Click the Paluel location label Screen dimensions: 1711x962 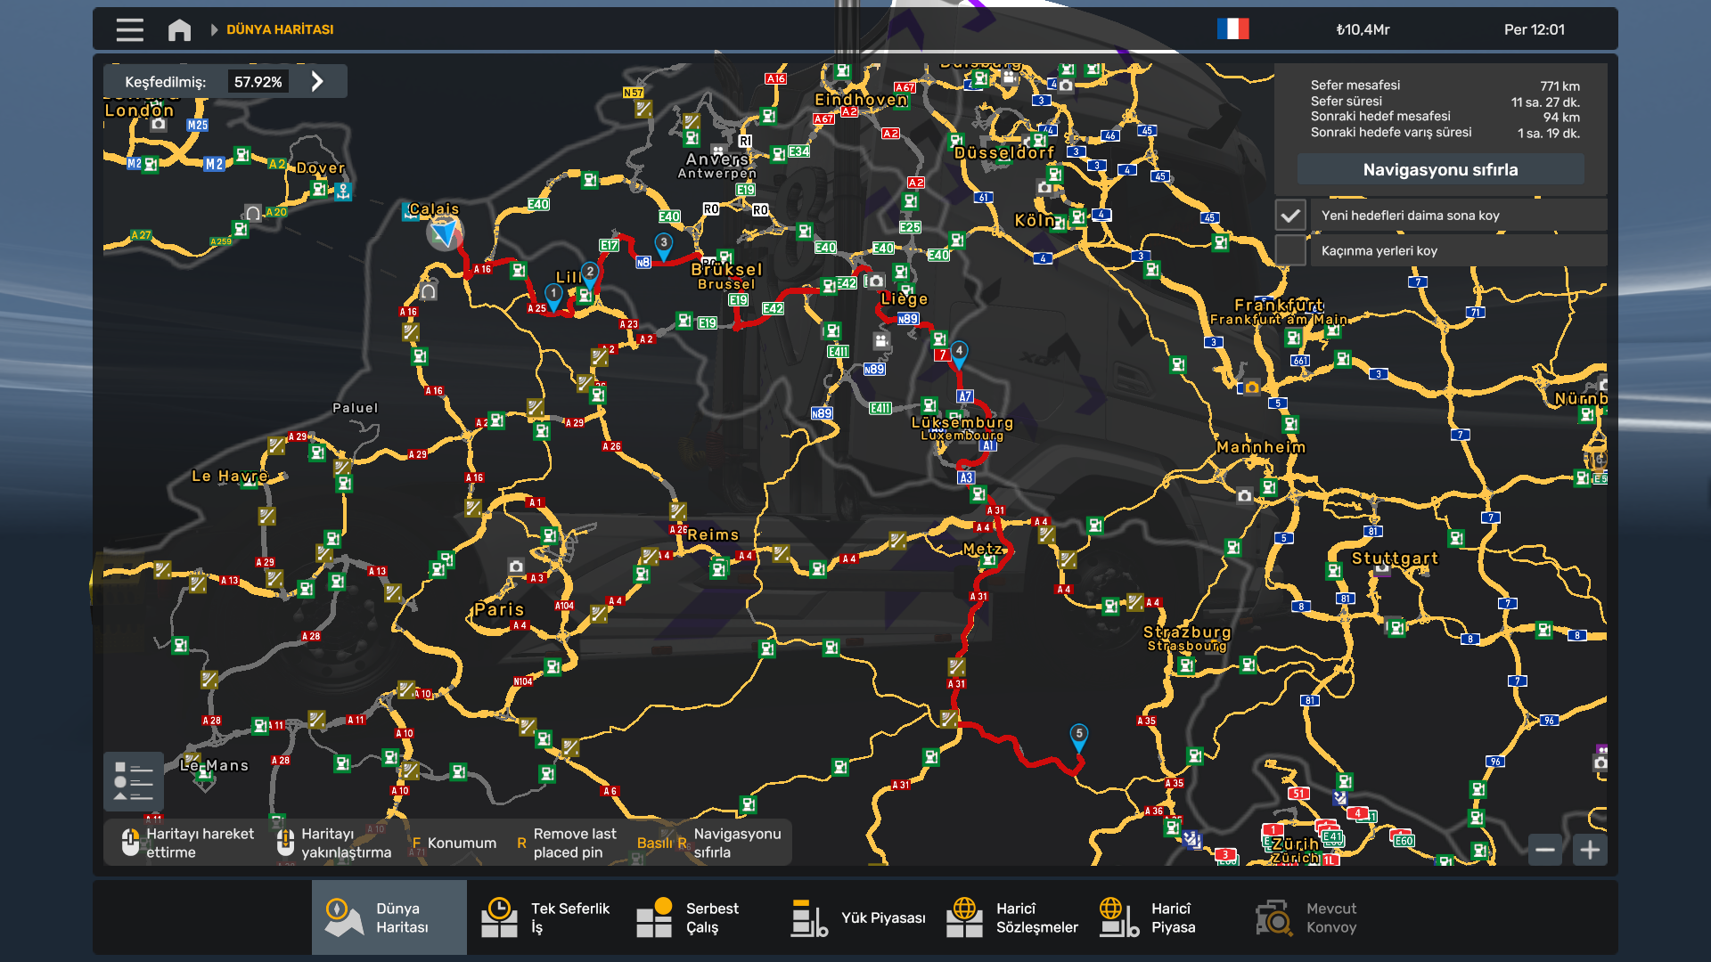[355, 408]
